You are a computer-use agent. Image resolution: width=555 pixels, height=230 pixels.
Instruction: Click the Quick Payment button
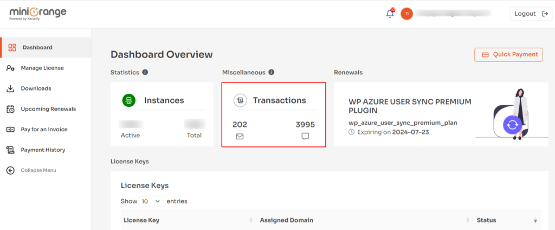tap(508, 55)
